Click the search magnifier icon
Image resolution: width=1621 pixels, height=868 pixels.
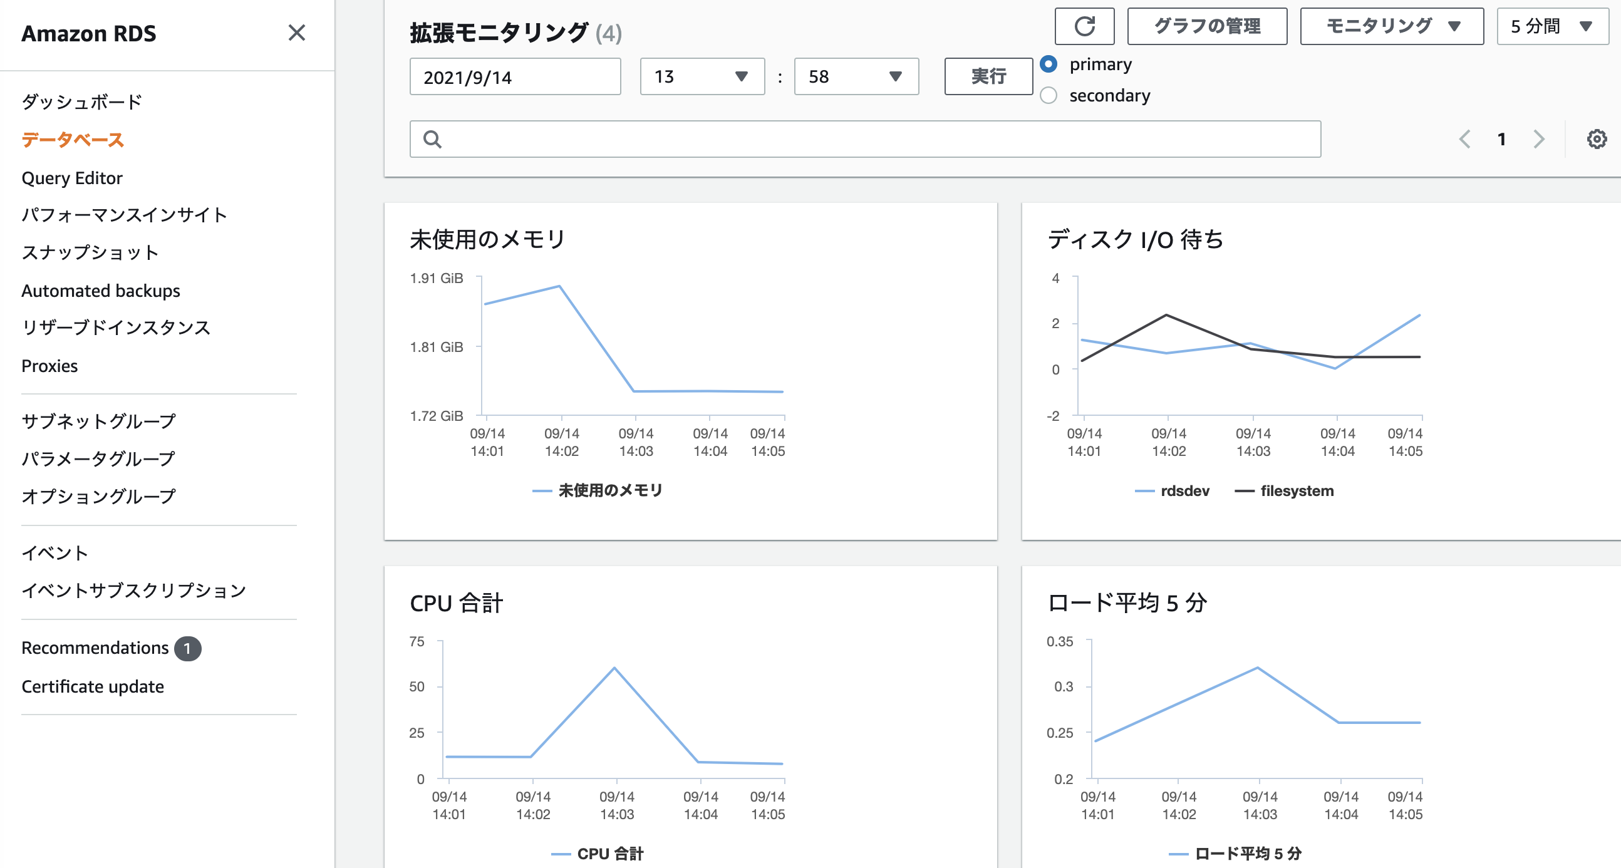[x=432, y=139]
